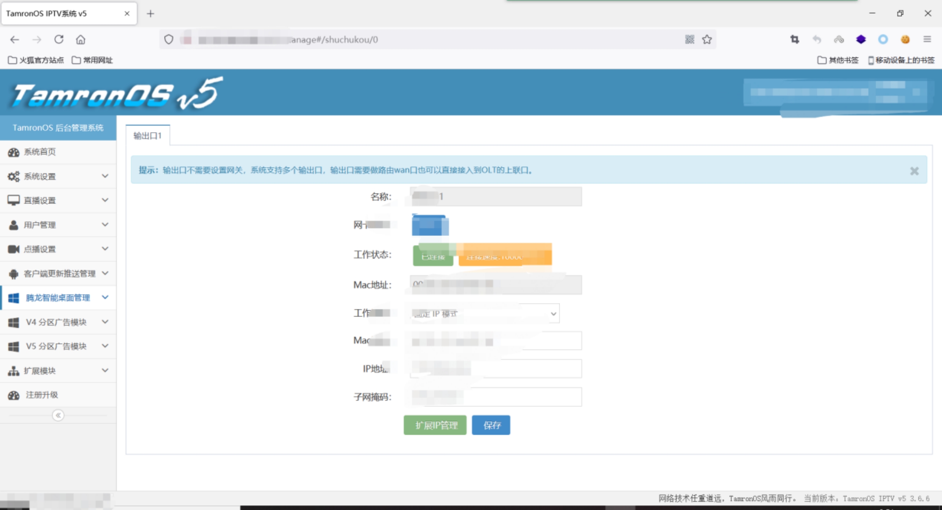Expand the V5 分区广告模块 chevron

[105, 346]
